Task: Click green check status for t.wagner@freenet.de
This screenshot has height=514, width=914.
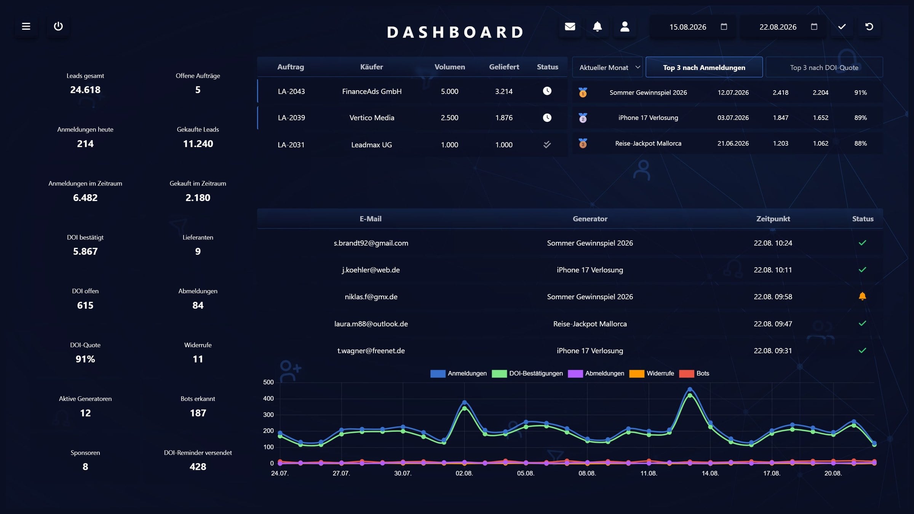Action: click(863, 350)
